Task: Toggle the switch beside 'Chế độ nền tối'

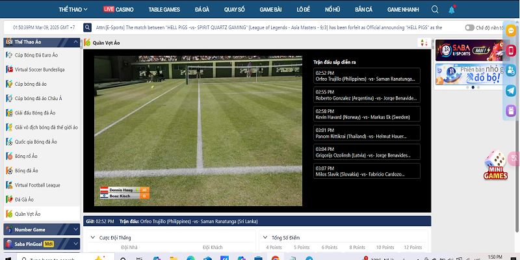Action: (469, 28)
